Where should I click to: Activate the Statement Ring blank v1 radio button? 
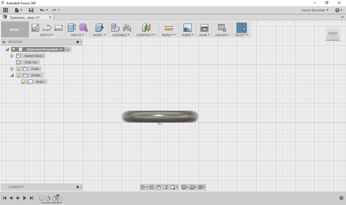click(x=68, y=49)
